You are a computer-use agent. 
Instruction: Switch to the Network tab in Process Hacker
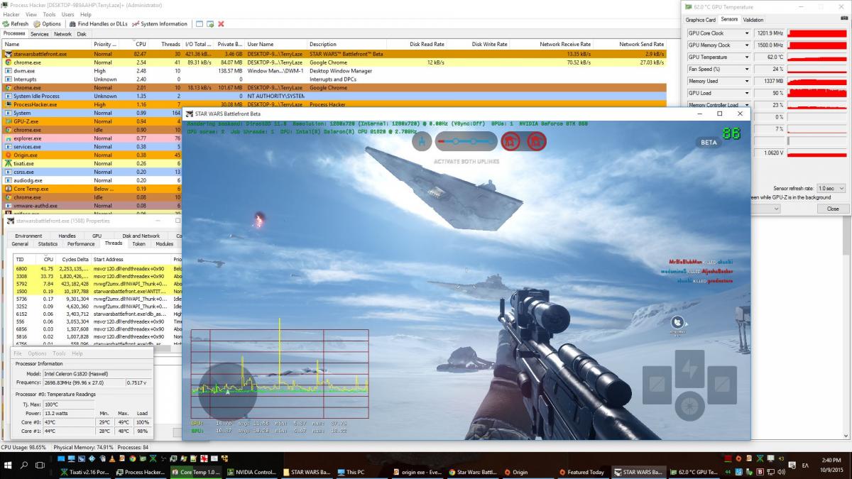(x=62, y=34)
